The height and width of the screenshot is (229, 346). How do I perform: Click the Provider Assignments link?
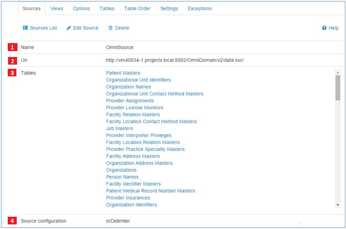pyautogui.click(x=130, y=101)
